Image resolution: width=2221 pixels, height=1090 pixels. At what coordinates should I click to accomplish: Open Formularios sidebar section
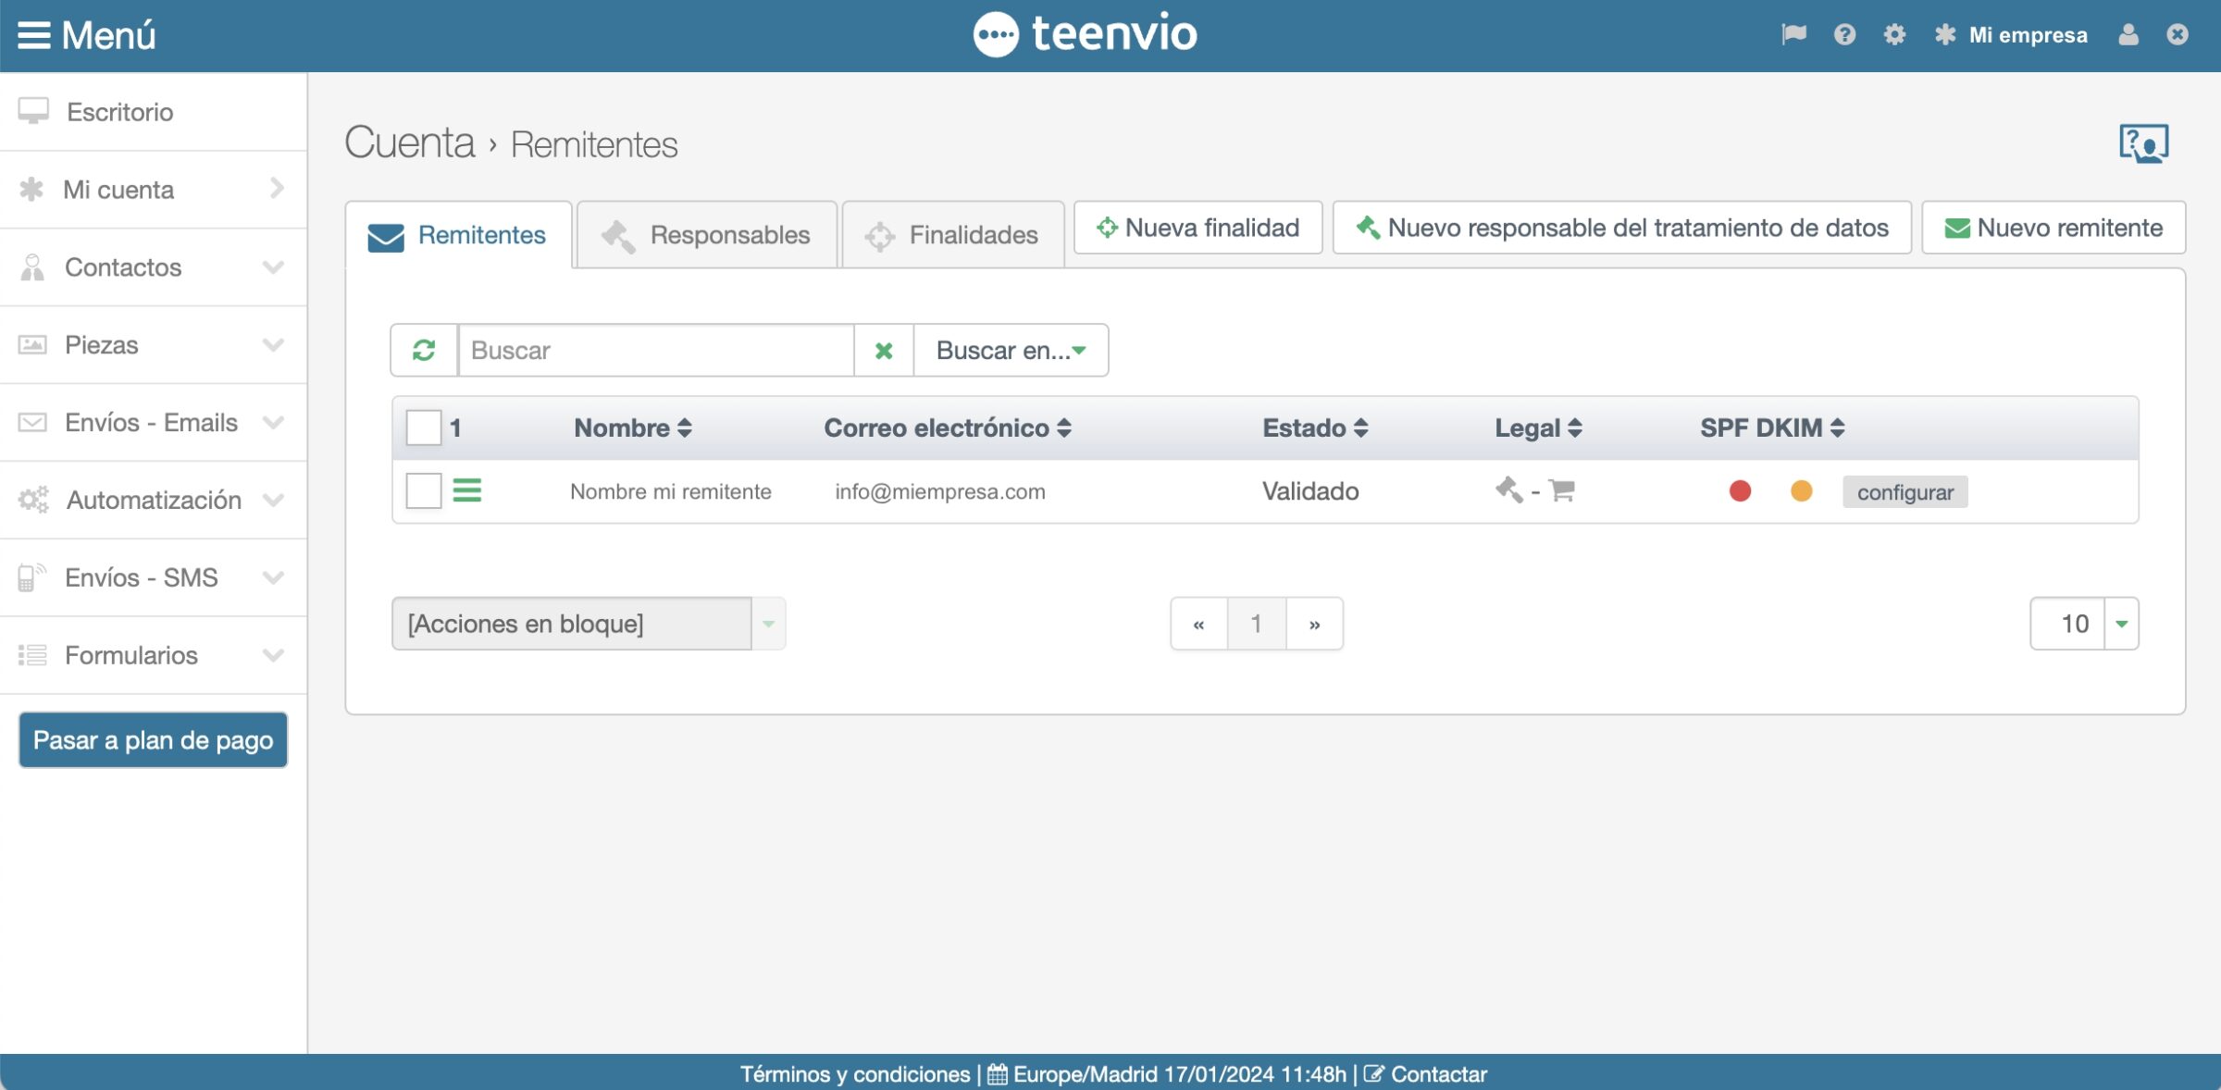coord(153,656)
